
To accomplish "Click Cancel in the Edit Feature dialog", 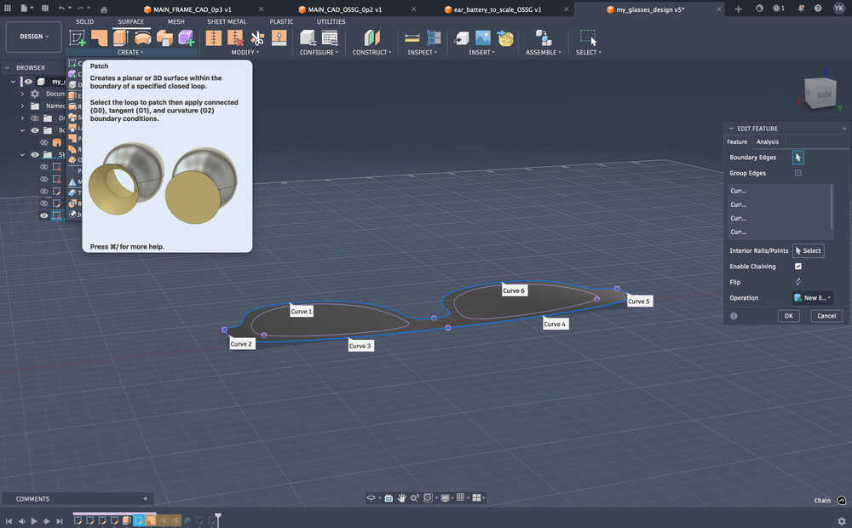I will (x=826, y=315).
